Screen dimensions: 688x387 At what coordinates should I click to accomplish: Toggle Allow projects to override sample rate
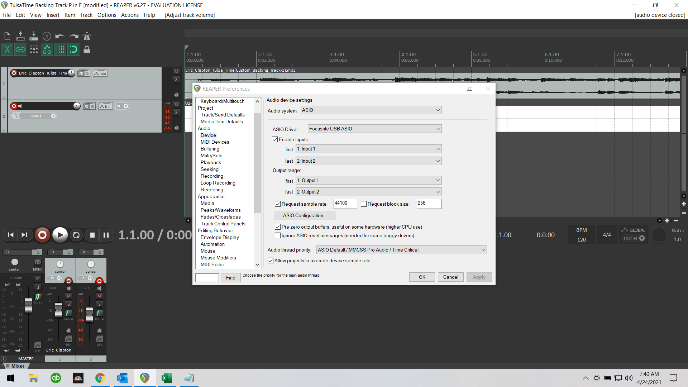click(x=271, y=261)
